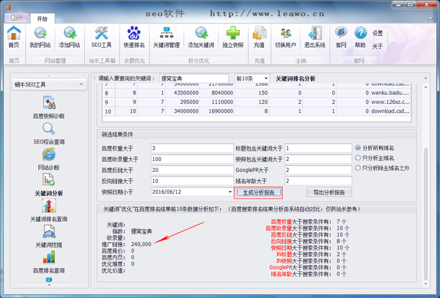Click the 240,000 value in analysis results
This screenshot has height=298, width=440.
coord(141,245)
